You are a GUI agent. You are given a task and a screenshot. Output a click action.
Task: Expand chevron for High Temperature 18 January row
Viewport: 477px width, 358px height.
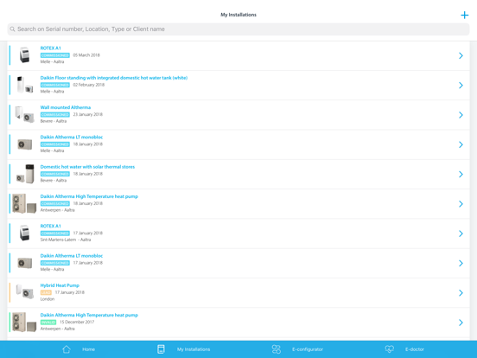pyautogui.click(x=461, y=204)
